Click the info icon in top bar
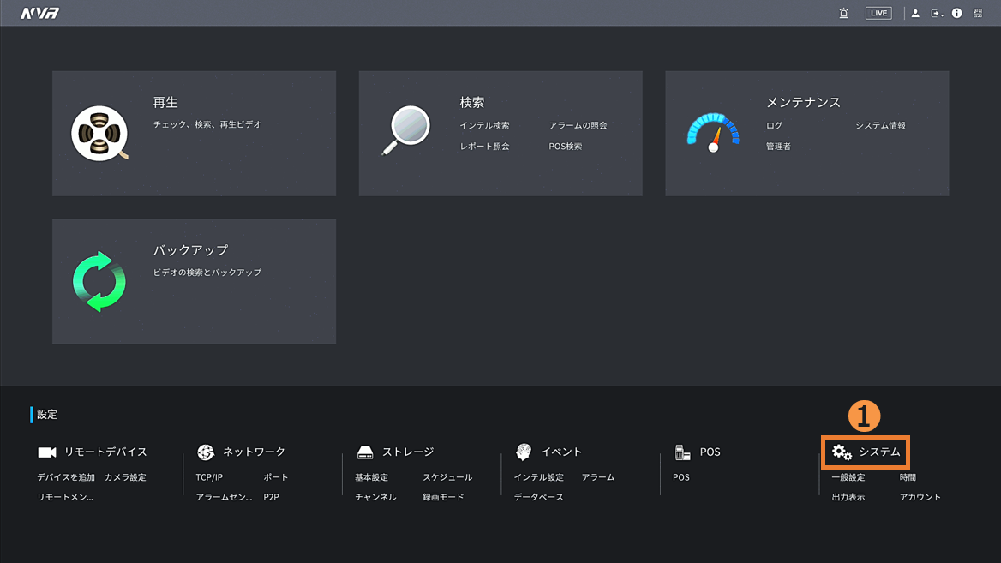The image size is (1001, 563). (x=957, y=13)
